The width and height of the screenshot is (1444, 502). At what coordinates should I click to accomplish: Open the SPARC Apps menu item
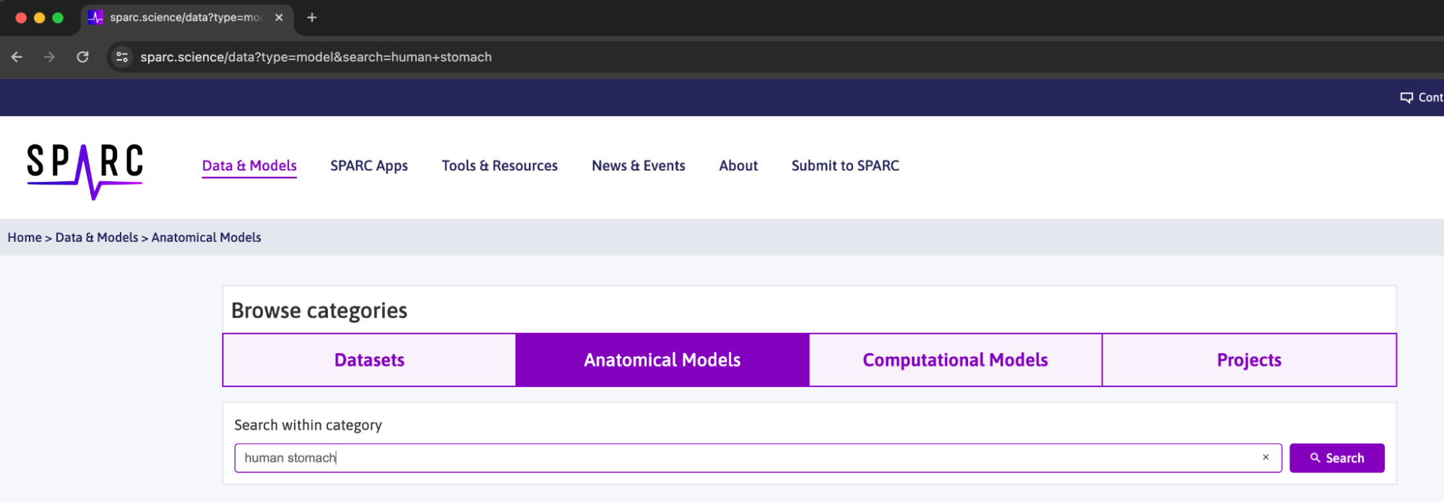[x=369, y=165]
